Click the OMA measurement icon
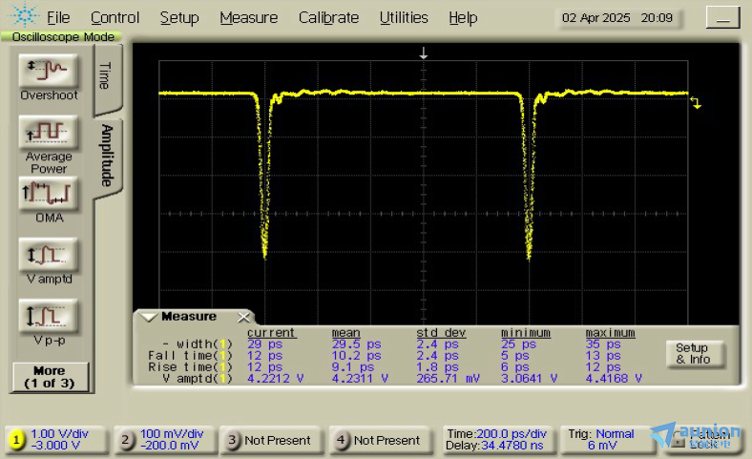The width and height of the screenshot is (752, 459). coord(49,193)
